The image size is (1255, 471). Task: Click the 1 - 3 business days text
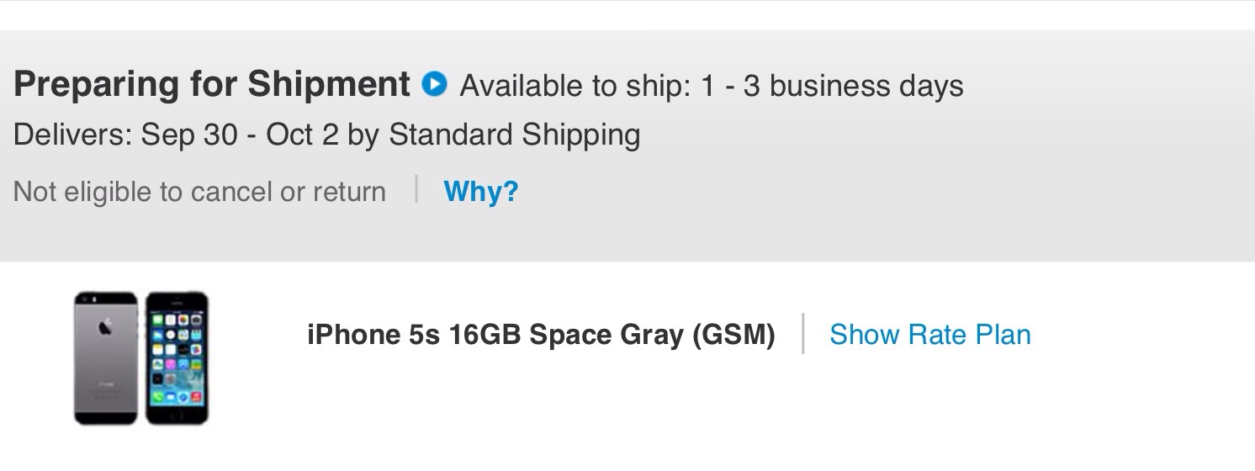coord(831,86)
